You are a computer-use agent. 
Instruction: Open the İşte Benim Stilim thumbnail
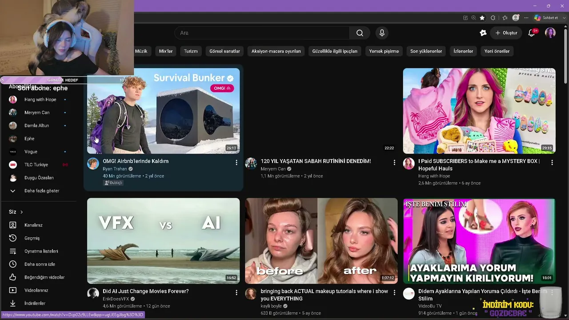pos(479,241)
